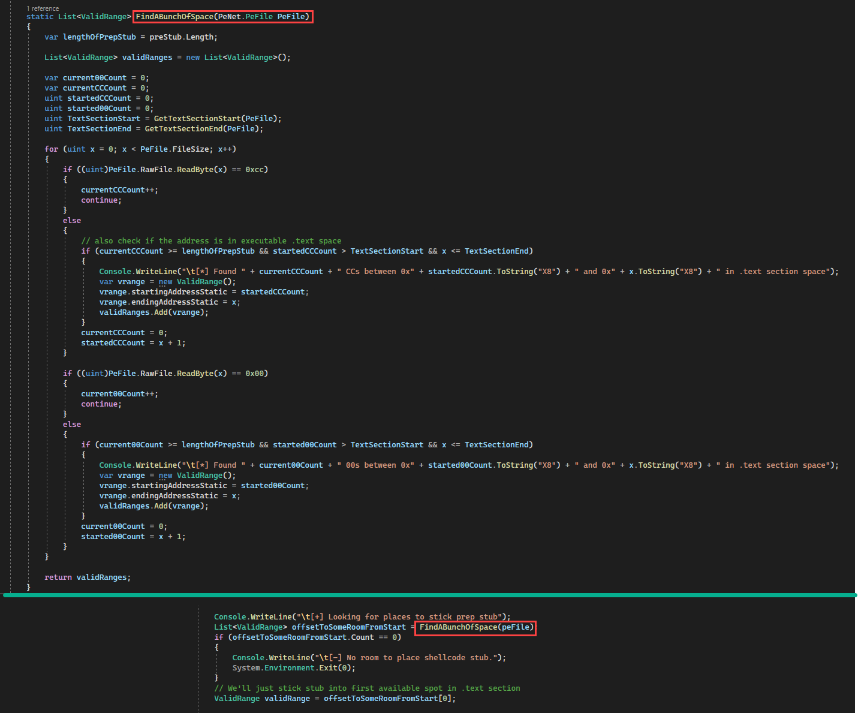Click the return validRanges statement
The image size is (858, 713).
[87, 577]
